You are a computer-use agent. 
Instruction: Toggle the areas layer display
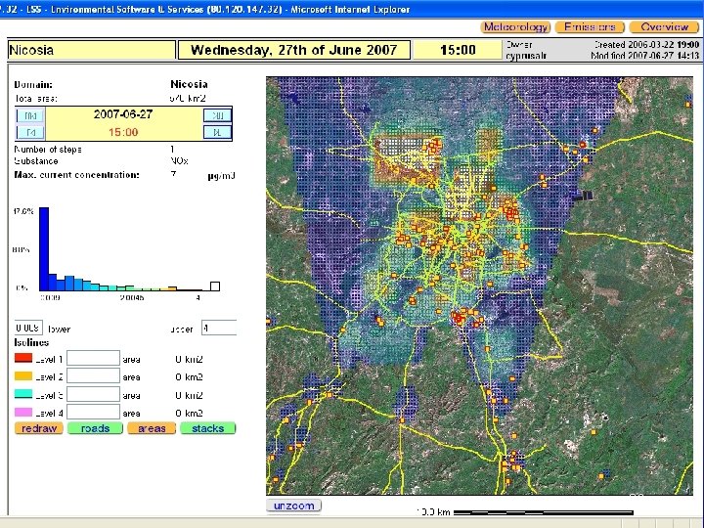tap(152, 428)
